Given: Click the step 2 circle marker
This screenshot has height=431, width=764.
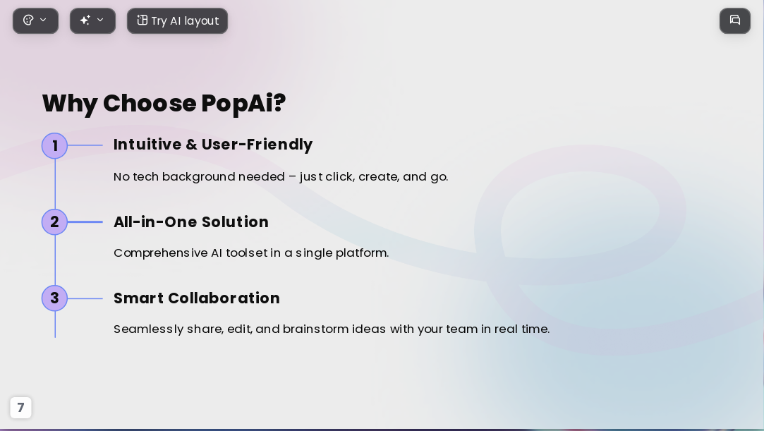Looking at the screenshot, I should [x=54, y=222].
